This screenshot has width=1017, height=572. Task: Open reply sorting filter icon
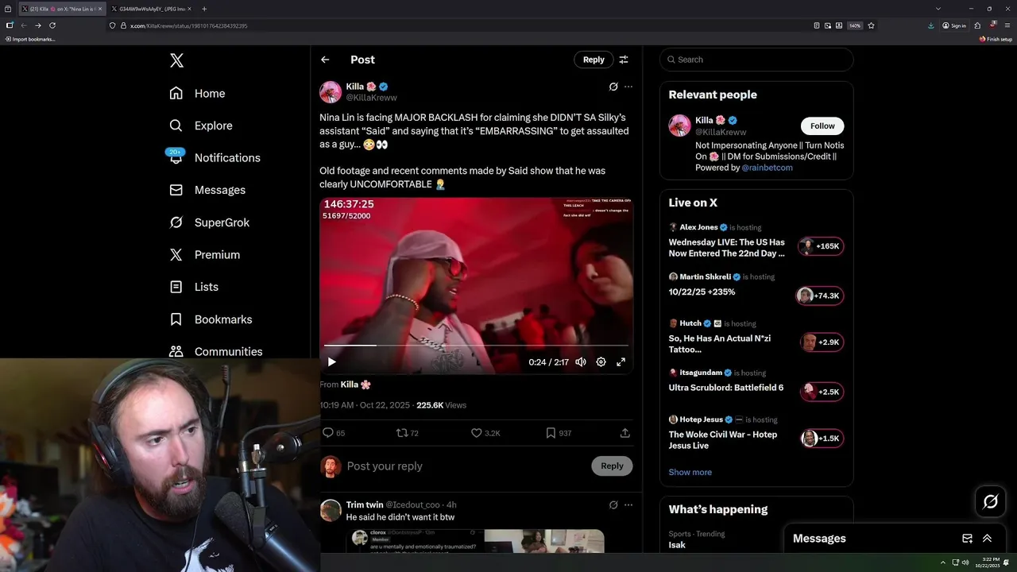624,60
